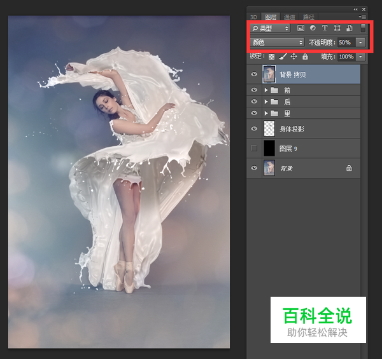Screen dimensions: 382x359
Task: Hide the 里 group
Action: pos(254,113)
